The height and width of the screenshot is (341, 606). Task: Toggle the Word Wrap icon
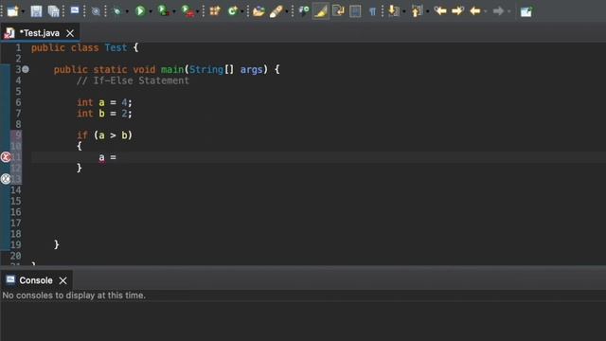(338, 10)
